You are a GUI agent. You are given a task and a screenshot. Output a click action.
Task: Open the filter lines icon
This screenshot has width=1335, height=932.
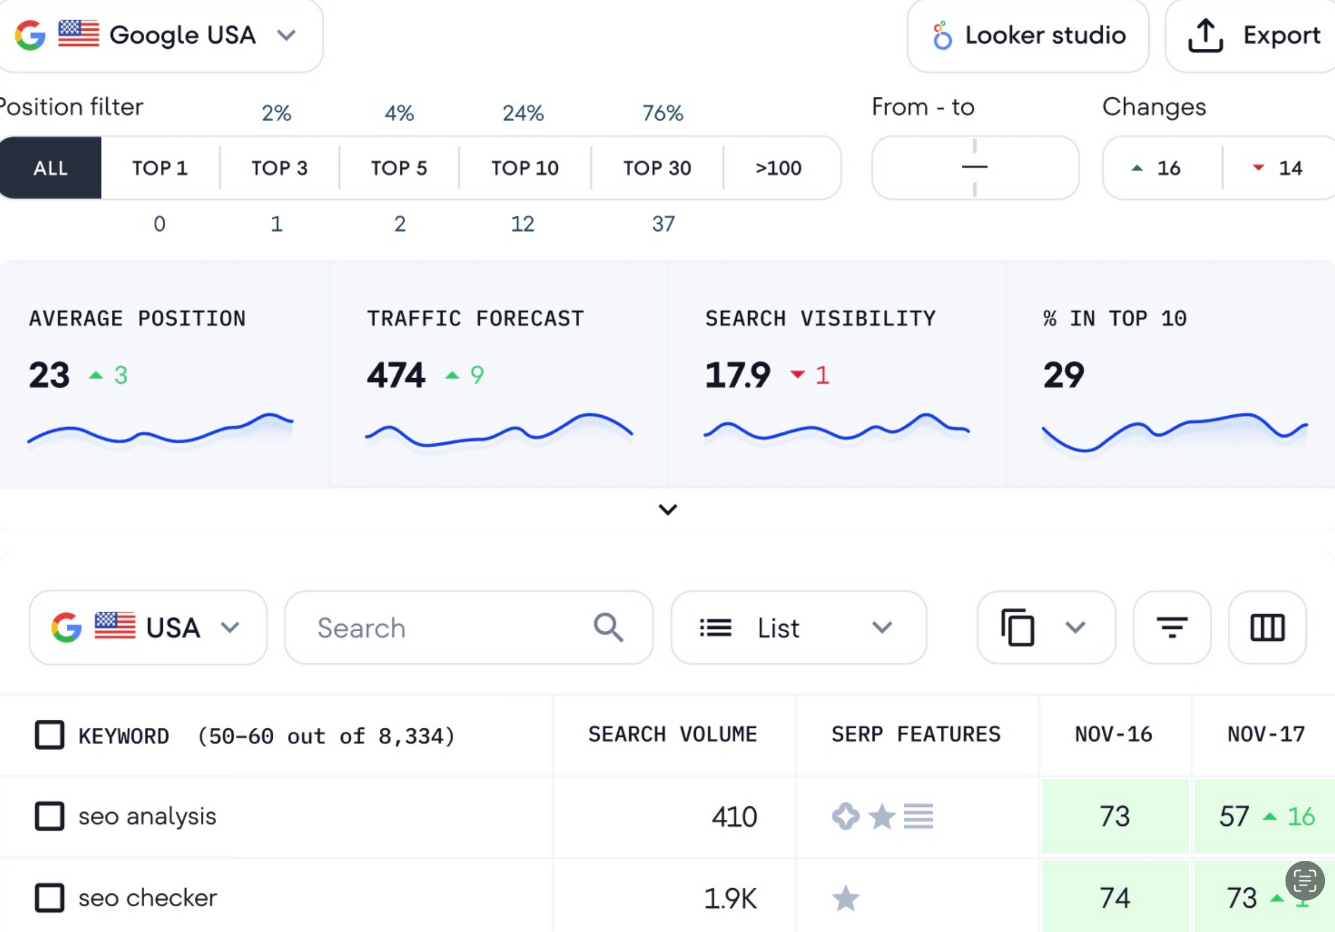(1172, 627)
